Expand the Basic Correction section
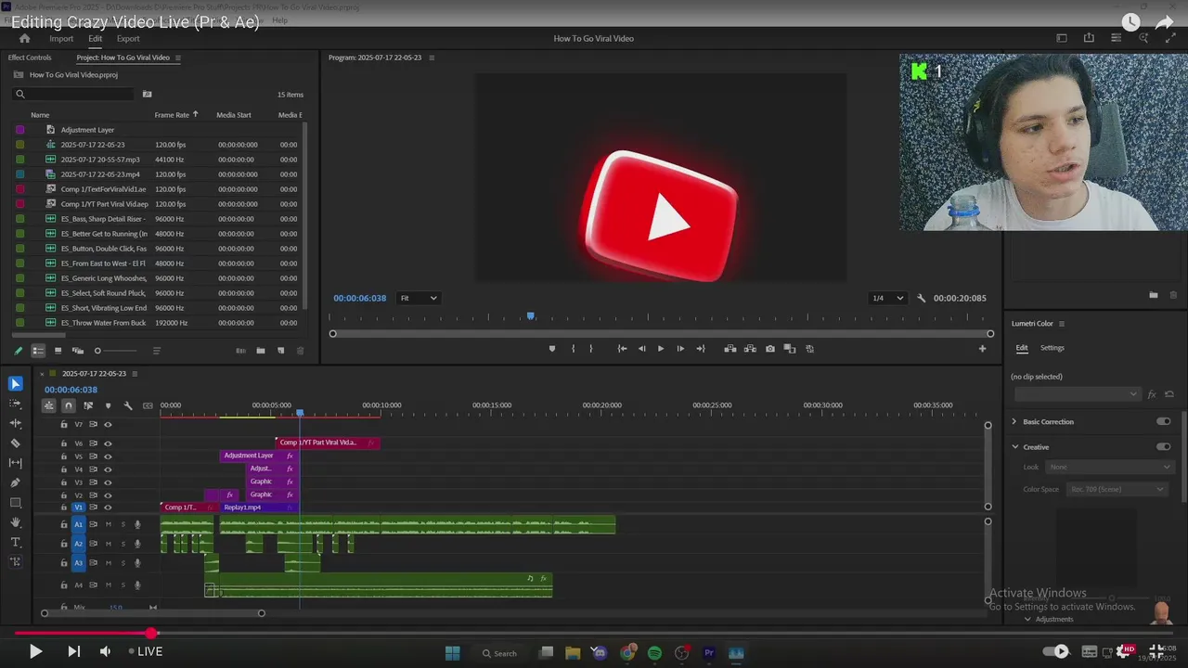 pyautogui.click(x=1014, y=421)
